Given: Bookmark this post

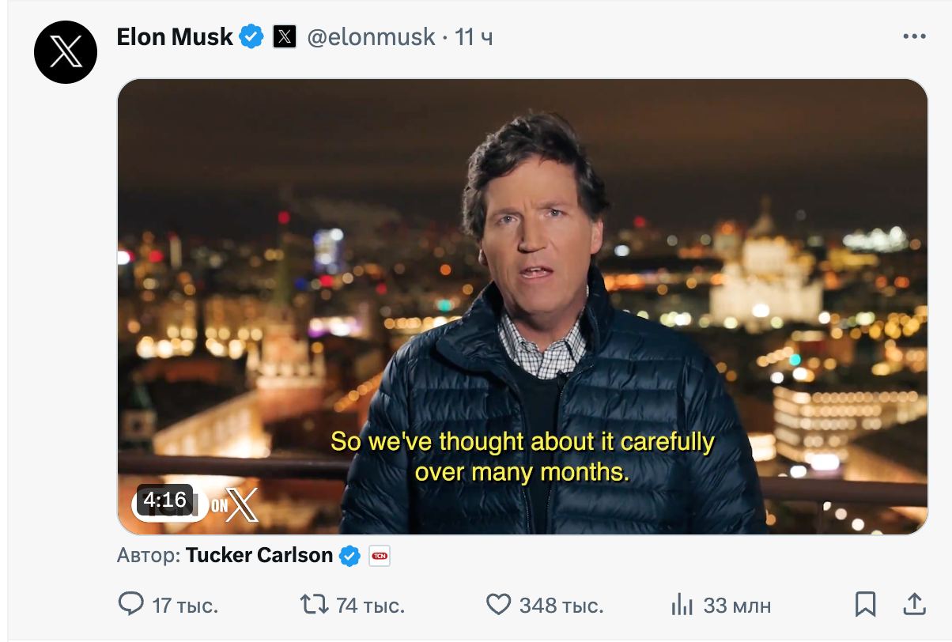Looking at the screenshot, I should point(866,605).
